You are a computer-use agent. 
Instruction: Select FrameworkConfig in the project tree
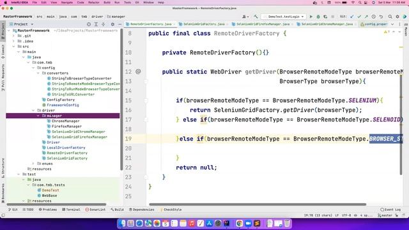pyautogui.click(x=63, y=105)
